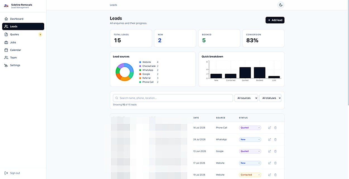Screen dimensions: 349x179
Task: Click the search magnifier icon
Action: (x=117, y=98)
